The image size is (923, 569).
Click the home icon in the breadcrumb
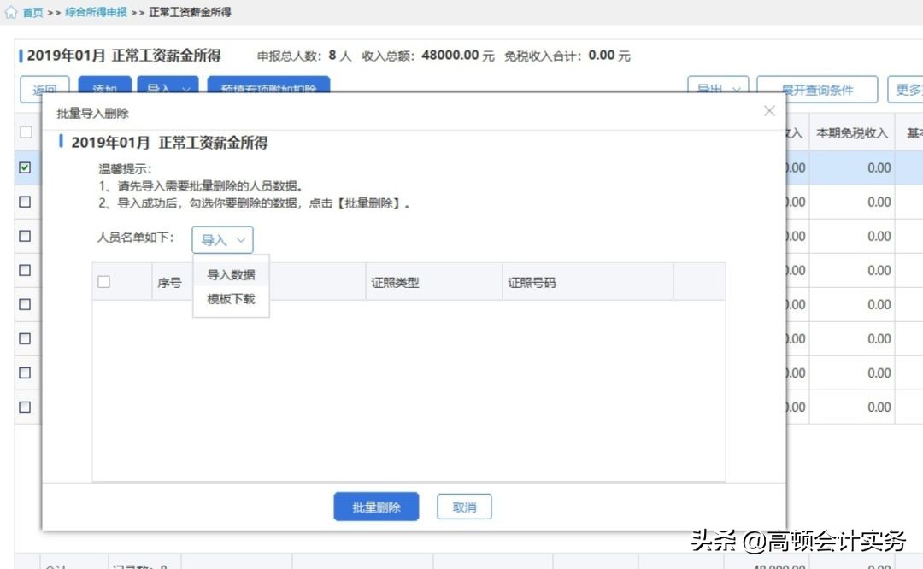tap(12, 12)
